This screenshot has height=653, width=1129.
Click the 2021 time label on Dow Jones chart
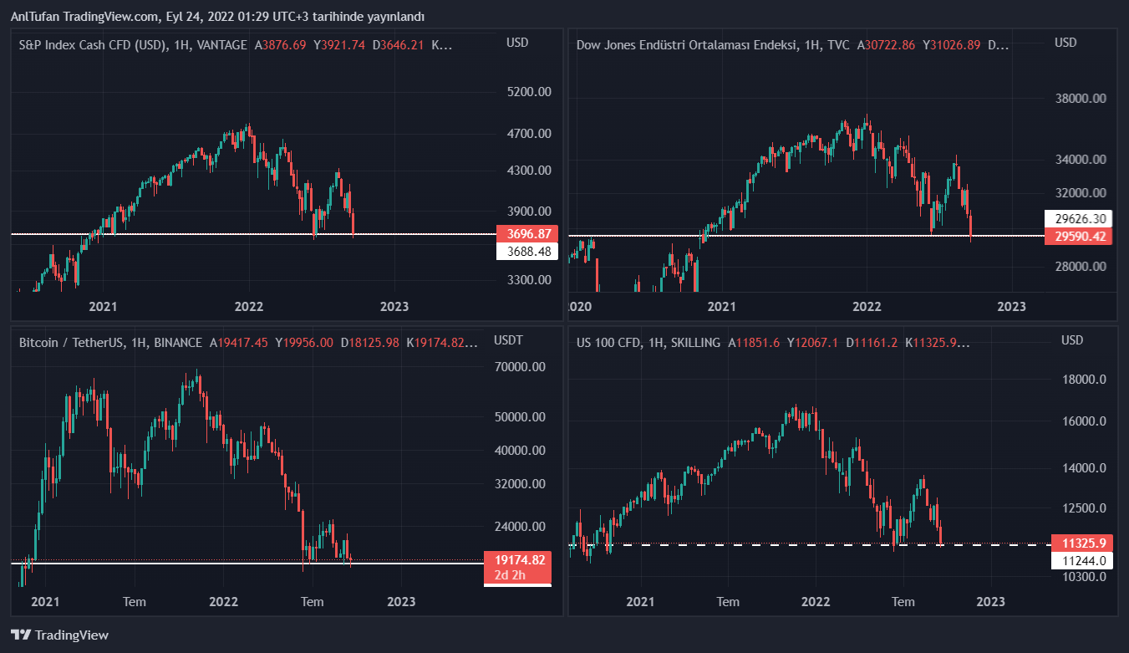tap(721, 307)
